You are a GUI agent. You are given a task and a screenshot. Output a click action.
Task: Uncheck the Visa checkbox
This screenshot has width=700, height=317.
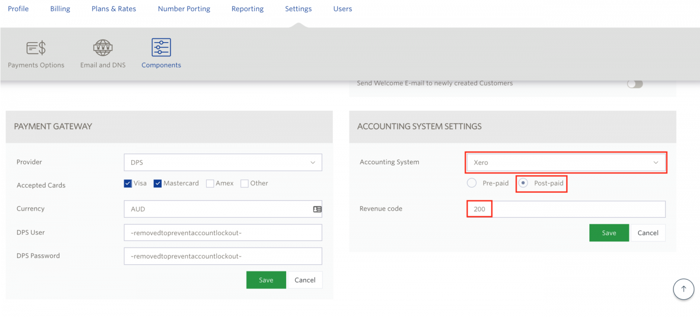click(128, 183)
